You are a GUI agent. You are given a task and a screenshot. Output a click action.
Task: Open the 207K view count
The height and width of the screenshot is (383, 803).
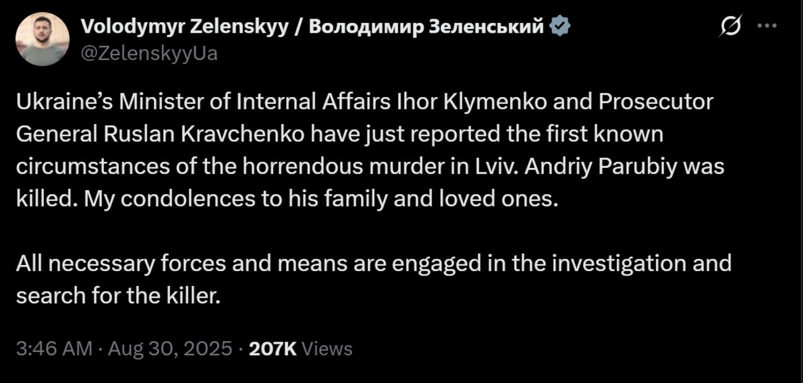tap(273, 348)
